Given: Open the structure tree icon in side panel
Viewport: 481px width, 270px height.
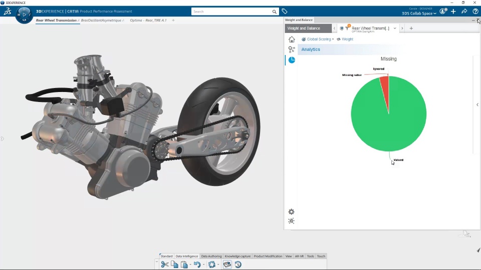Looking at the screenshot, I should [x=292, y=49].
